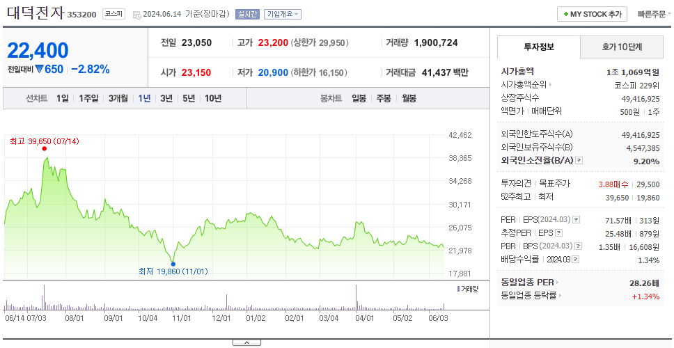Click the current price 22,400
Image resolution: width=674 pixels, height=348 pixels.
pos(38,51)
